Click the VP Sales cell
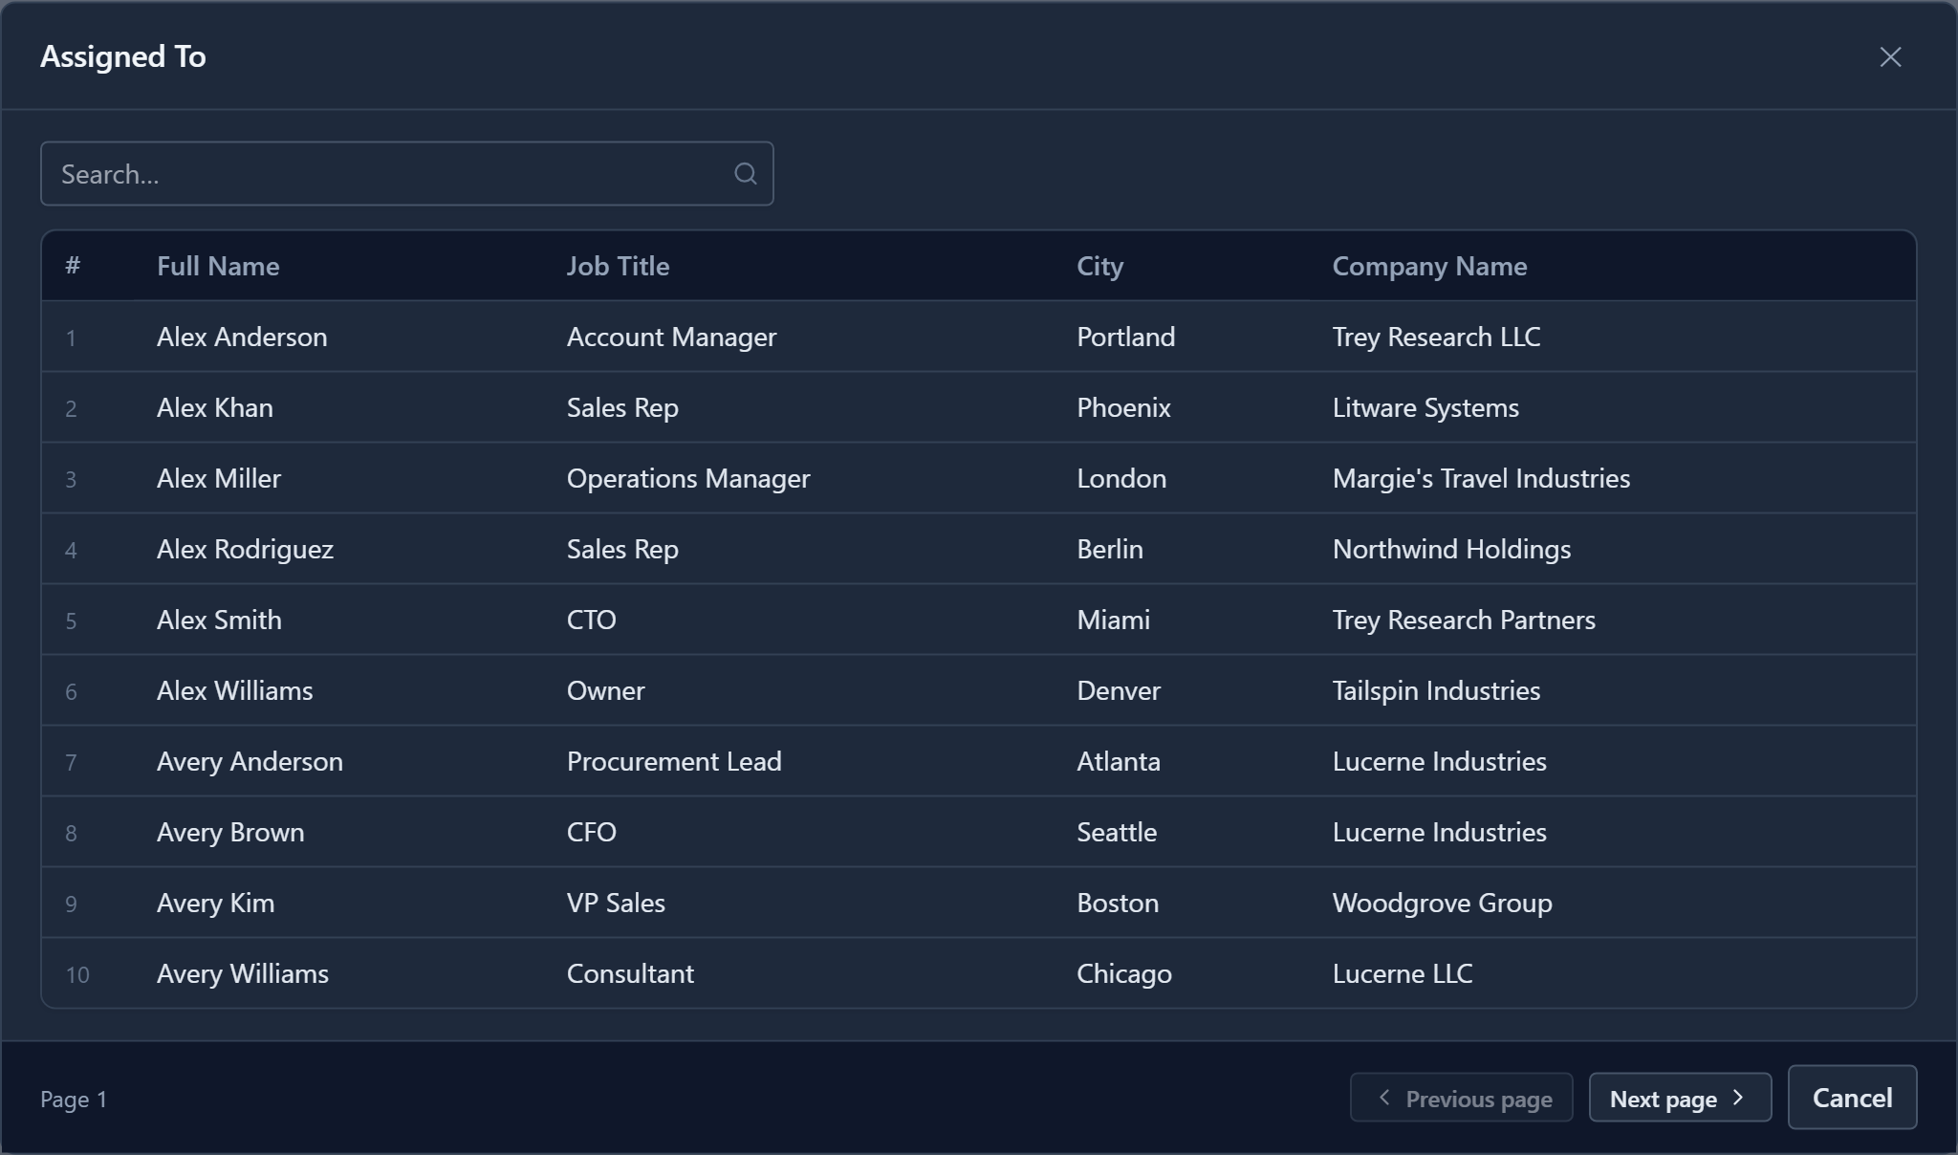1958x1155 pixels. 616,903
